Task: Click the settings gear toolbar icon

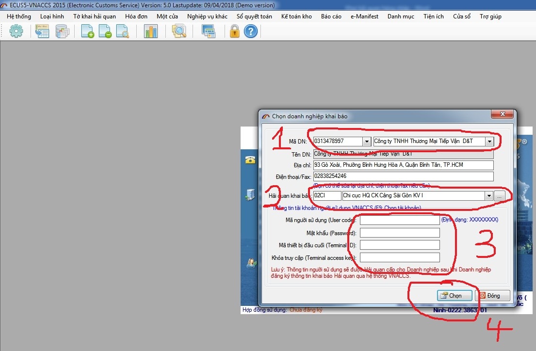Action: (x=16, y=32)
